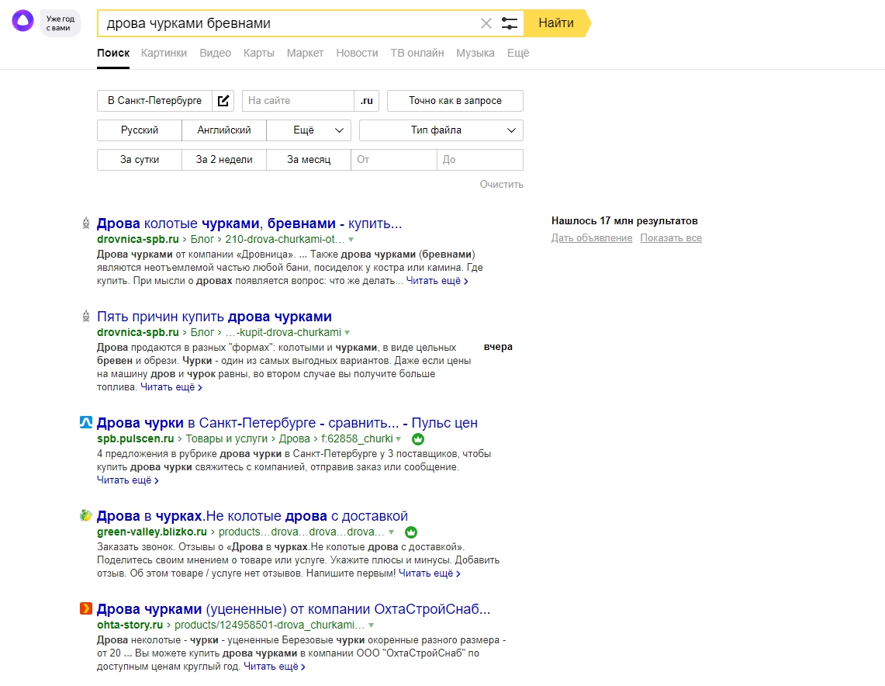Toggle Русский language filter

140,130
